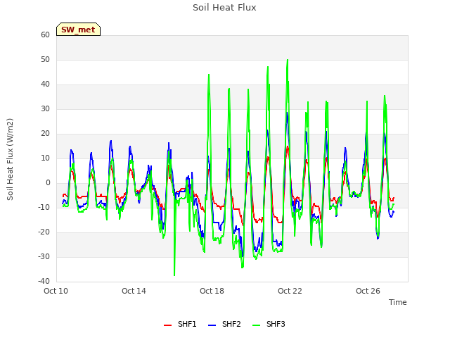The height and width of the screenshot is (338, 450).
Task: Click the Oct 10 x-axis label
Action: [56, 291]
